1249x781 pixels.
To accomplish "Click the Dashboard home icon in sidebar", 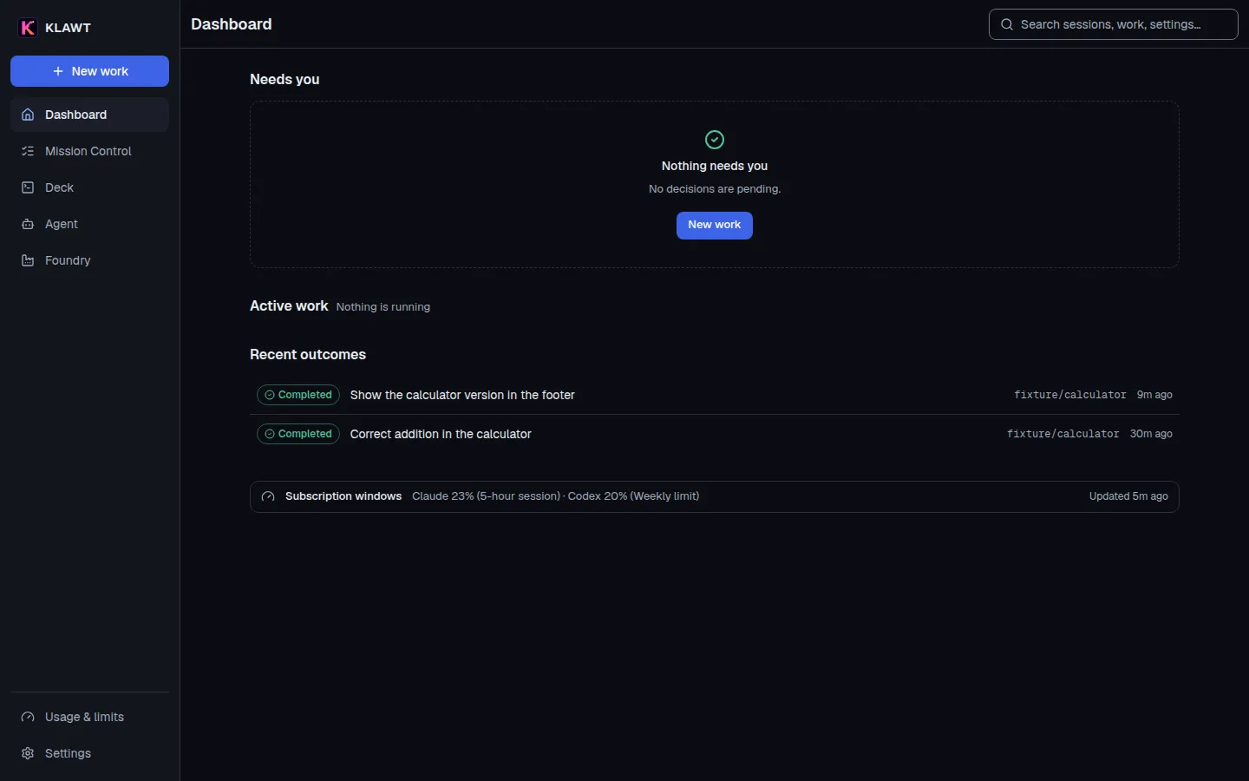I will tap(28, 115).
